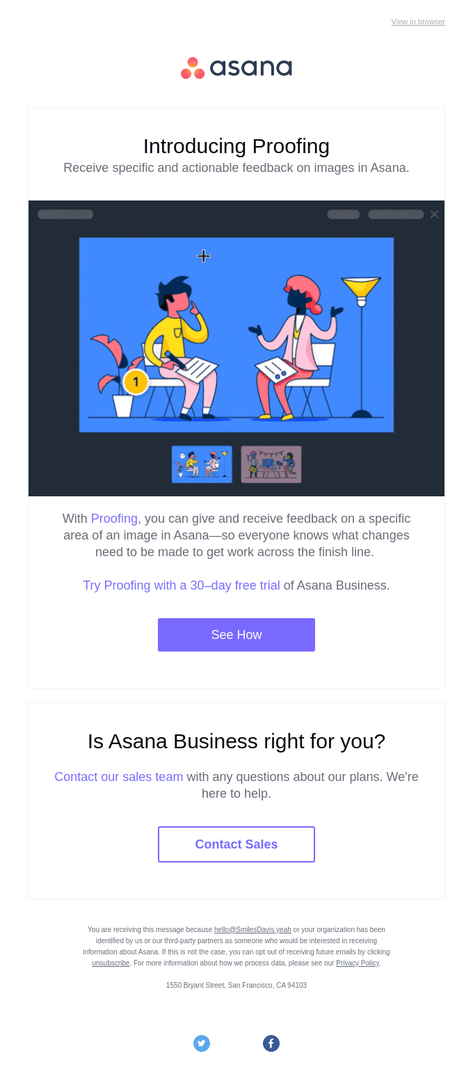This screenshot has width=473, height=1088.
Task: Click the unsubscribe link
Action: coord(111,963)
